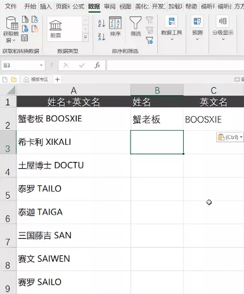Viewport: 244px width, 294px height.
Task: Click the new blank document icon
Action: click(x=5, y=79)
